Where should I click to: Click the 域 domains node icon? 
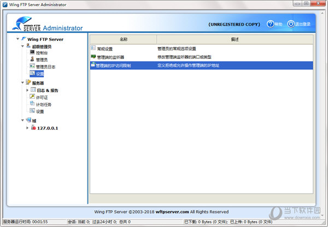click(x=28, y=120)
